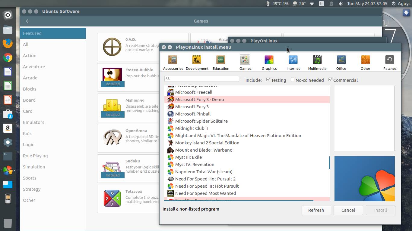This screenshot has width=412, height=231.
Task: Select Need For Speed Hot Pursuit 2
Action: (247, 179)
